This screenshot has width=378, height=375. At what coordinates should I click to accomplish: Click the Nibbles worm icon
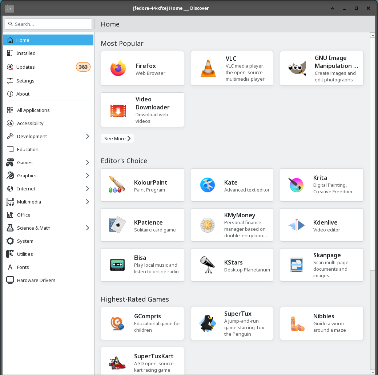pos(297,324)
